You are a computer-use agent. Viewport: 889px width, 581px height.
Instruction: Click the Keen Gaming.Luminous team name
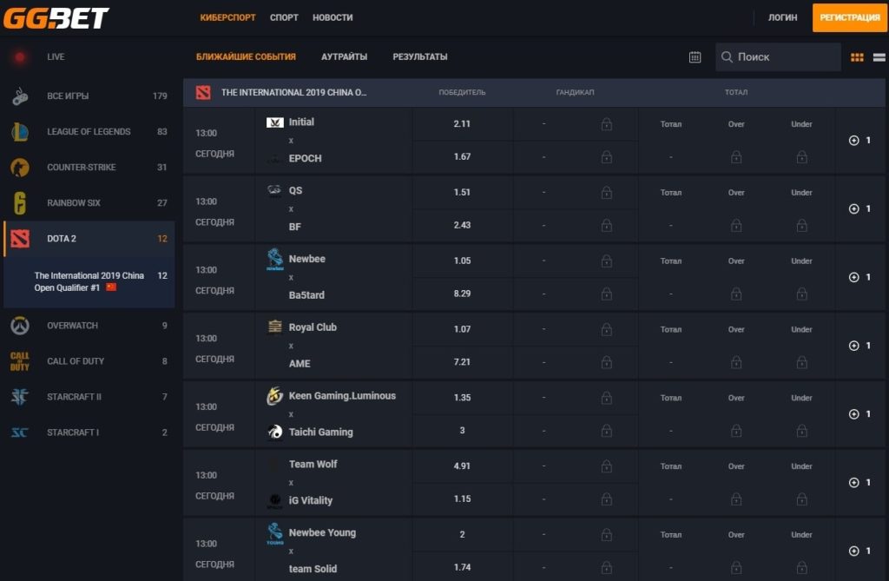pyautogui.click(x=342, y=395)
